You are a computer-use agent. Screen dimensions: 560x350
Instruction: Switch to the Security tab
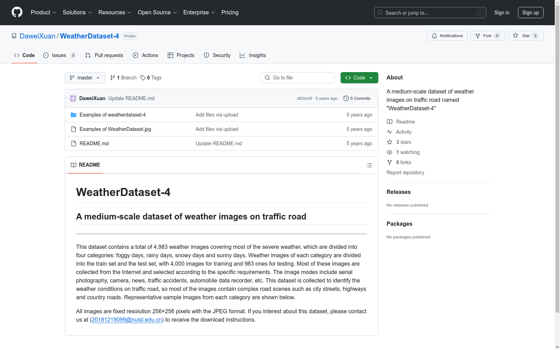point(217,55)
